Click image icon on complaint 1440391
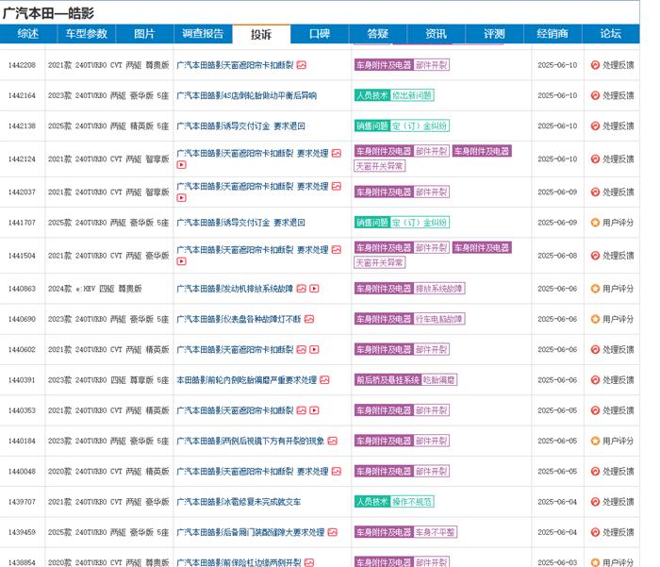 click(324, 380)
